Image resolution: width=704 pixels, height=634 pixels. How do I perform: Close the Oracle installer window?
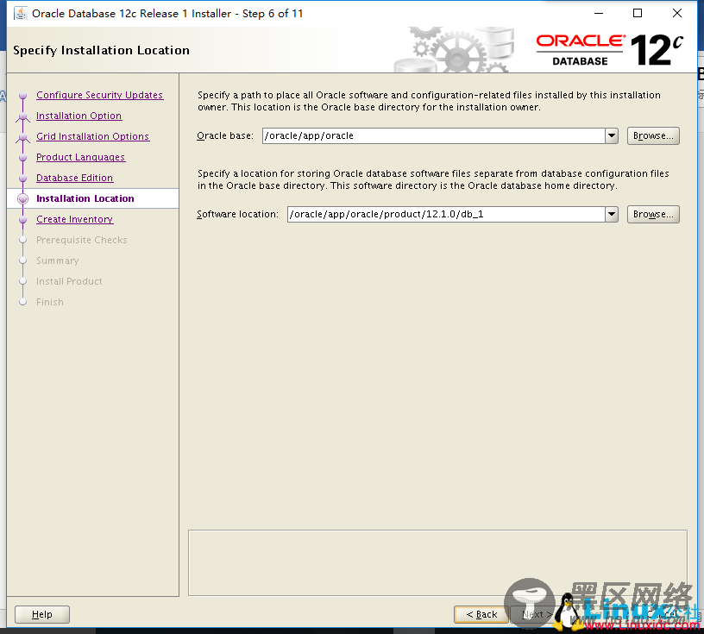677,14
